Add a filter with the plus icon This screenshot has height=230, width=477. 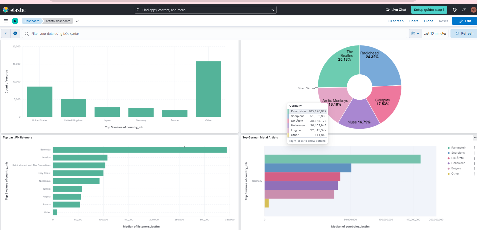click(x=15, y=34)
